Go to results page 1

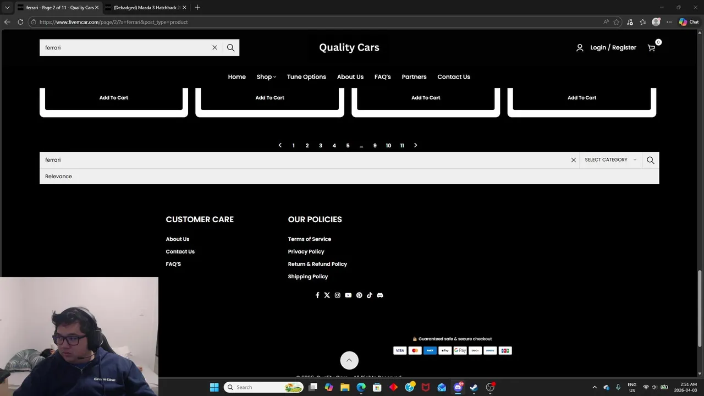pos(294,146)
